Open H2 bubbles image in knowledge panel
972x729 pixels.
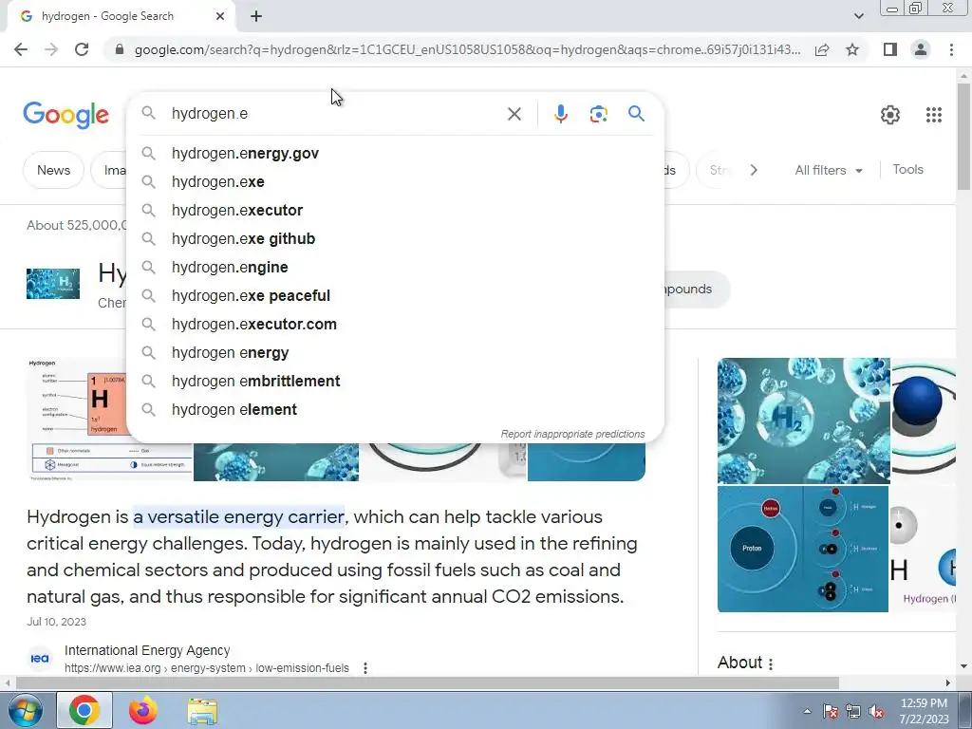[803, 421]
